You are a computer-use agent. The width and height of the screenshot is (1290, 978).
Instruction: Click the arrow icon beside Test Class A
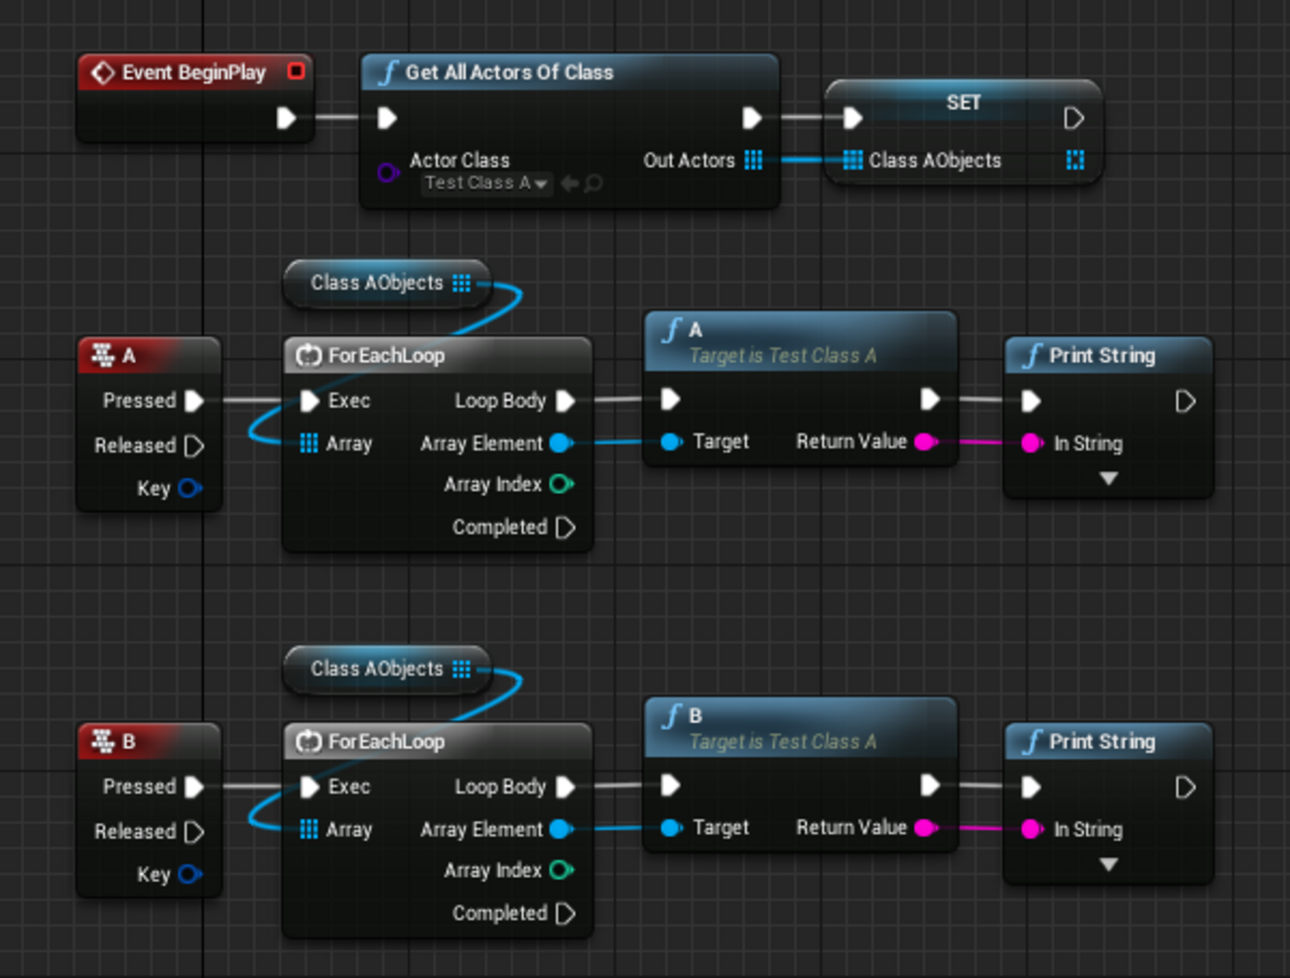[570, 183]
